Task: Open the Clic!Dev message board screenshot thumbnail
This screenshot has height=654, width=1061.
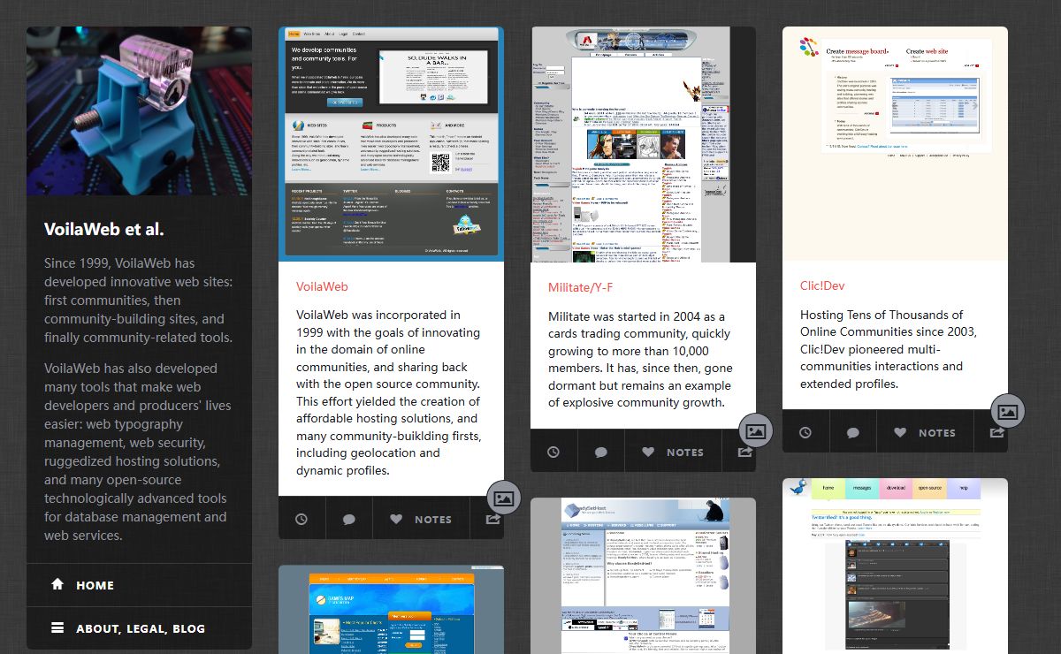Action: tap(895, 143)
